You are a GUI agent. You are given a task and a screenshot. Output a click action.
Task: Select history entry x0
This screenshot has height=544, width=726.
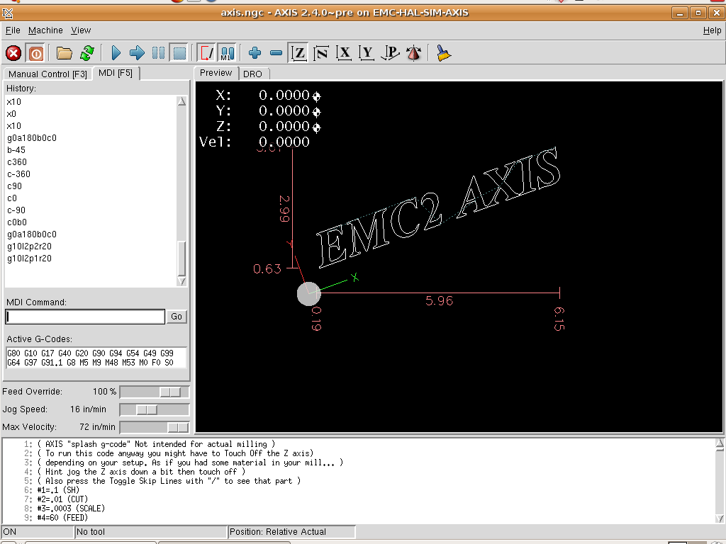click(11, 114)
